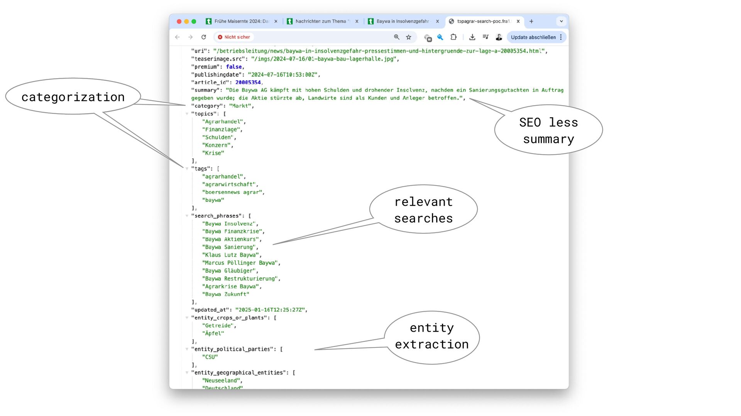Click the article_id number 20005354
This screenshot has width=741, height=416.
click(248, 82)
